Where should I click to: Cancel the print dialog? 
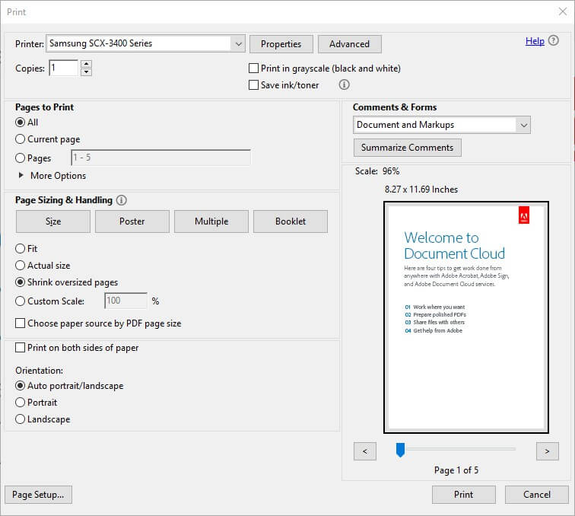coord(537,495)
